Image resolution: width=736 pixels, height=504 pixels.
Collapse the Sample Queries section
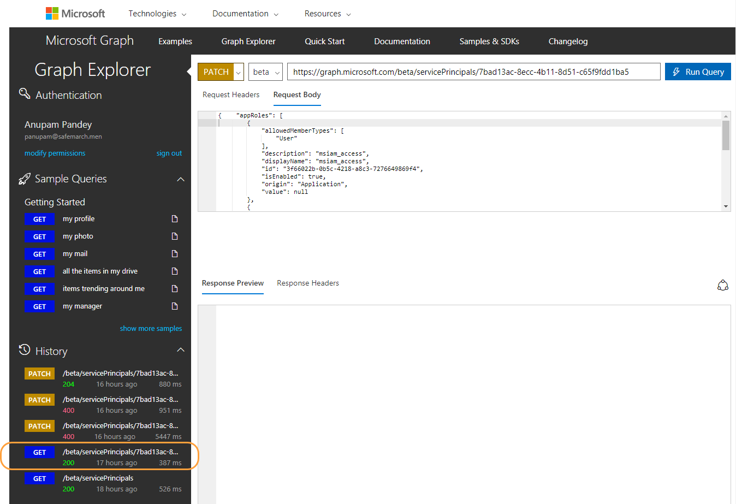[181, 180]
